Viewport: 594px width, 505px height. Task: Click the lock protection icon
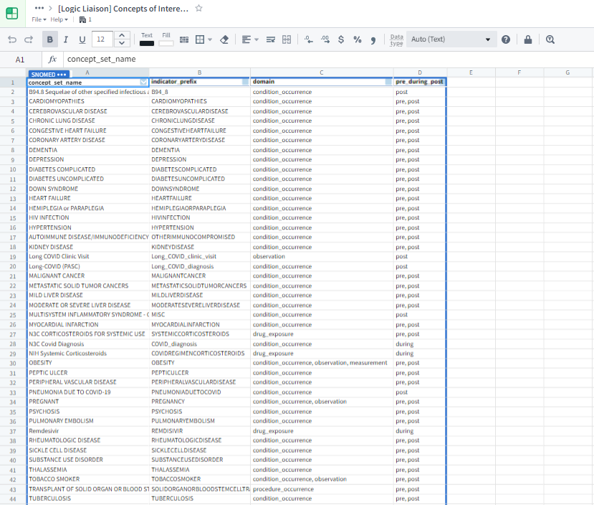tap(527, 39)
